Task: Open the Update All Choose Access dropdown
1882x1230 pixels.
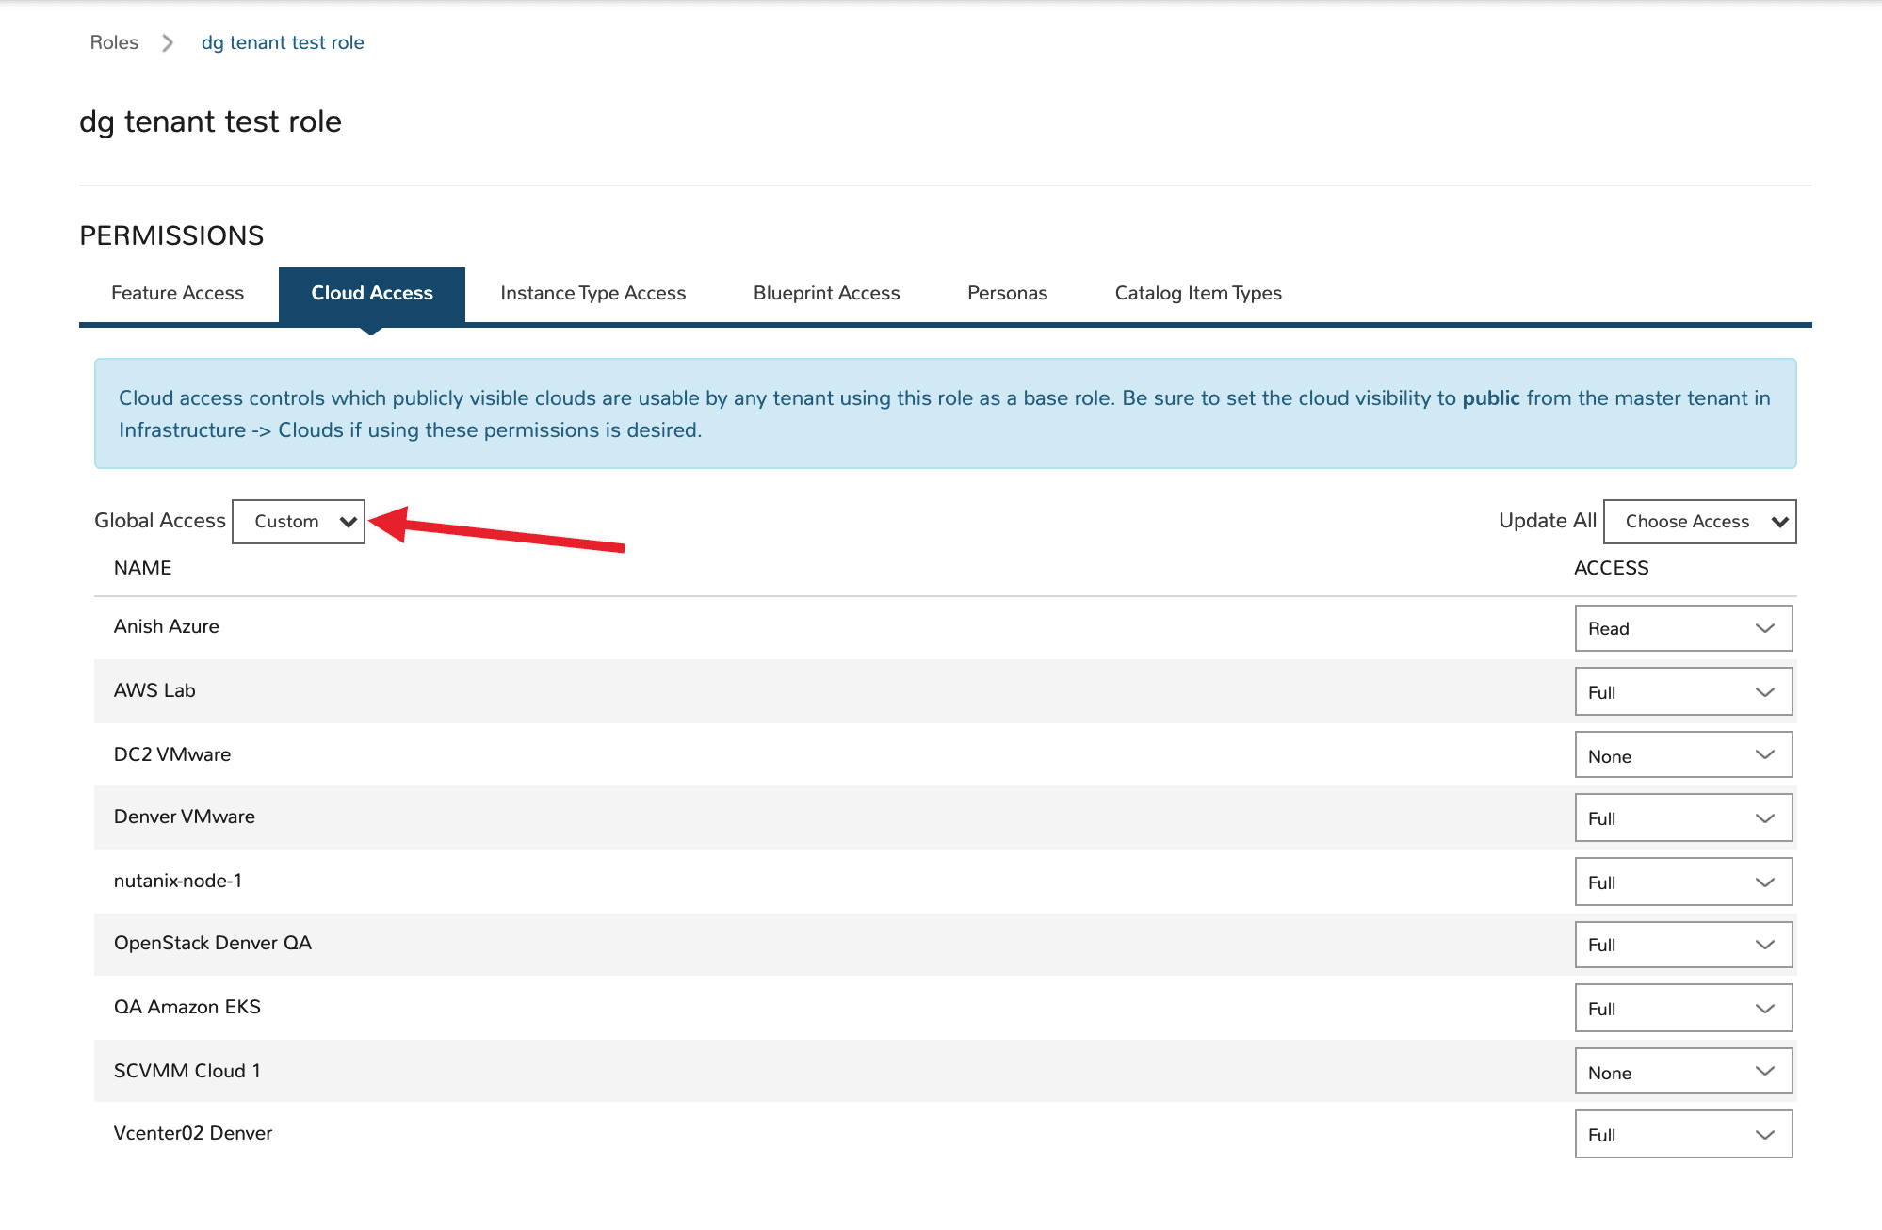Action: point(1699,522)
